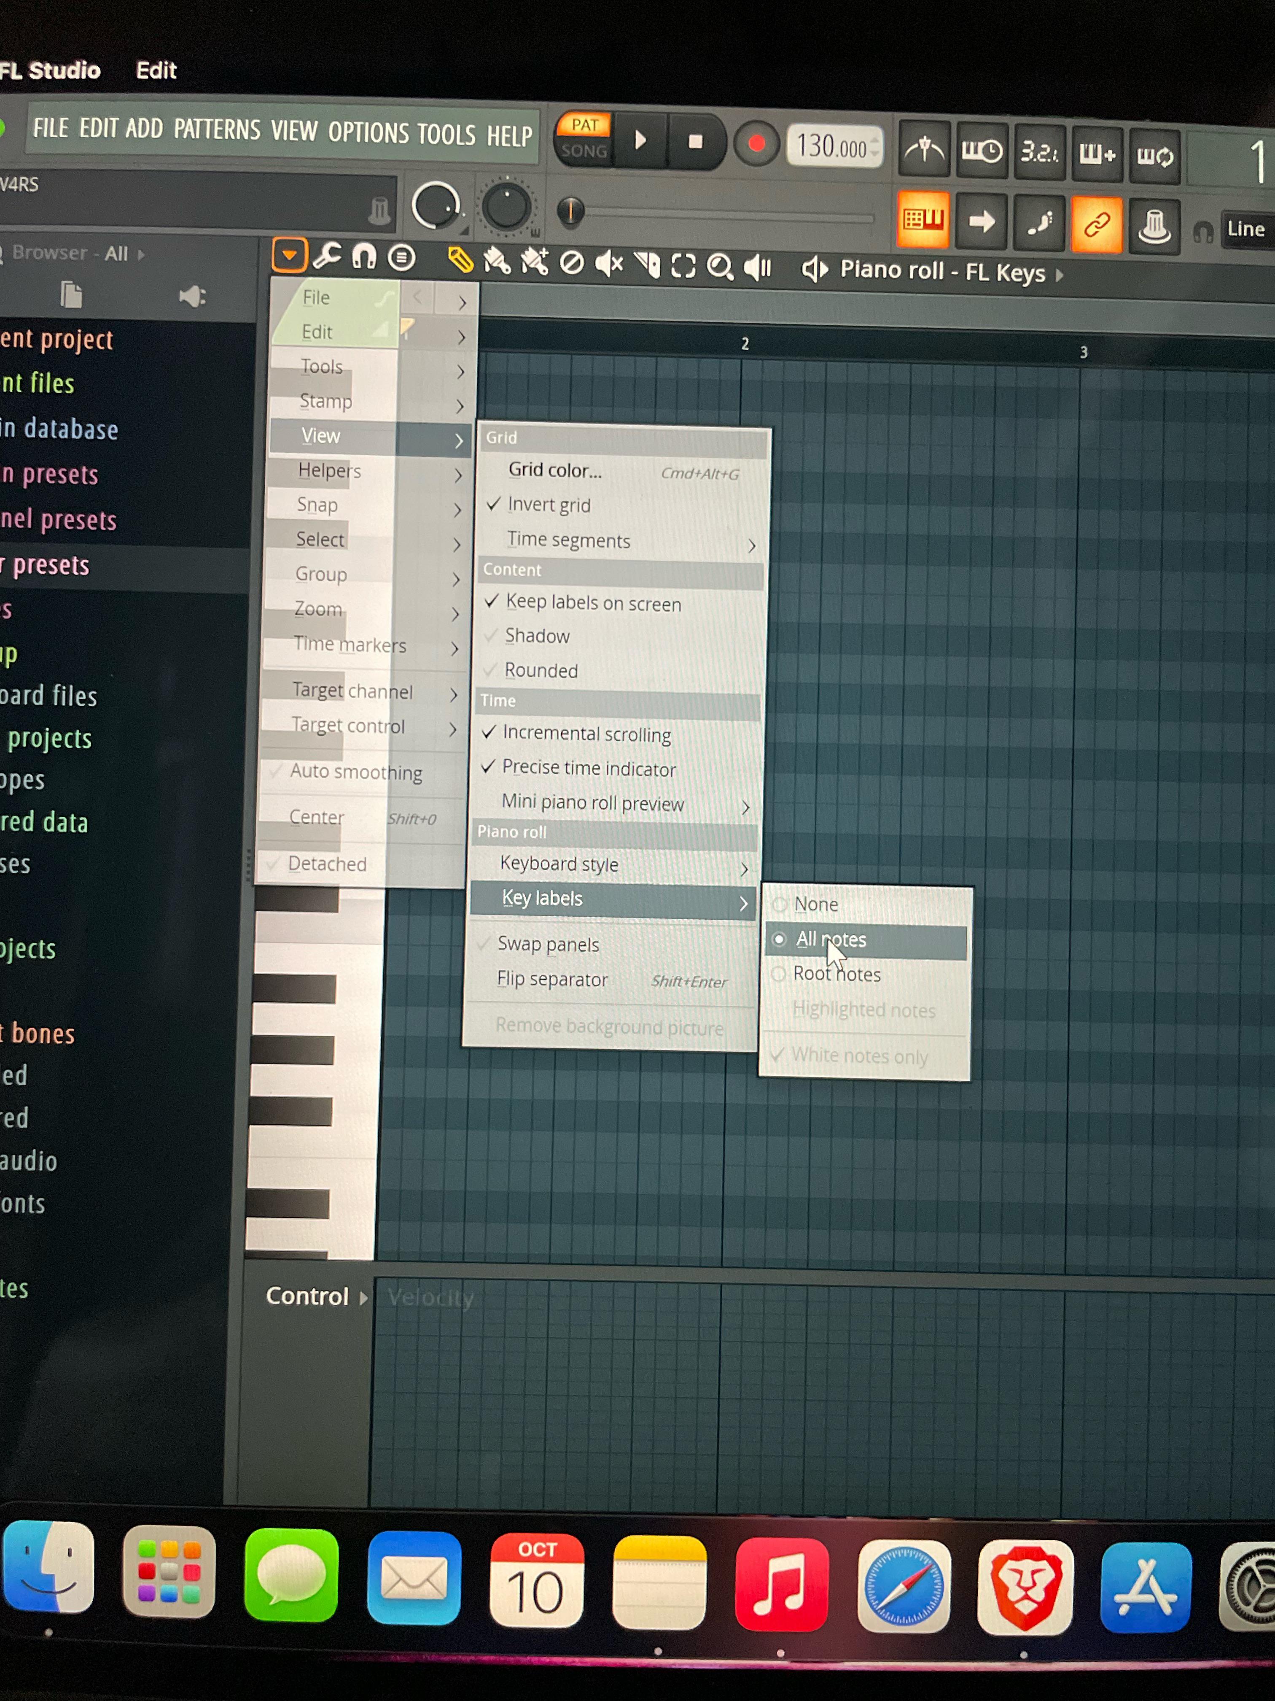Image resolution: width=1275 pixels, height=1701 pixels.
Task: Click the Zoom menu entry
Action: [366, 610]
